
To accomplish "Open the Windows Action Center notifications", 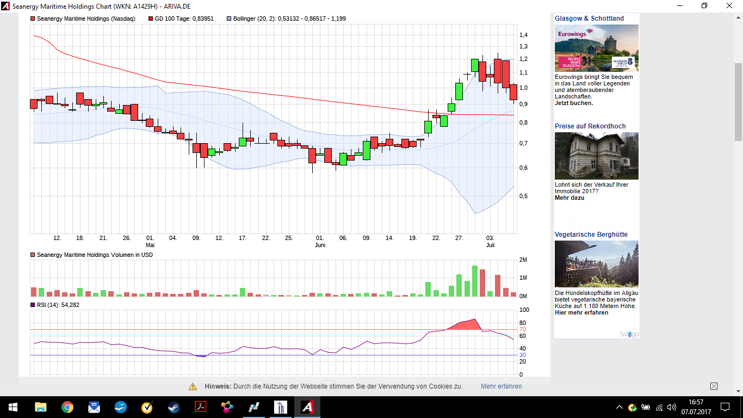I will tap(725, 407).
